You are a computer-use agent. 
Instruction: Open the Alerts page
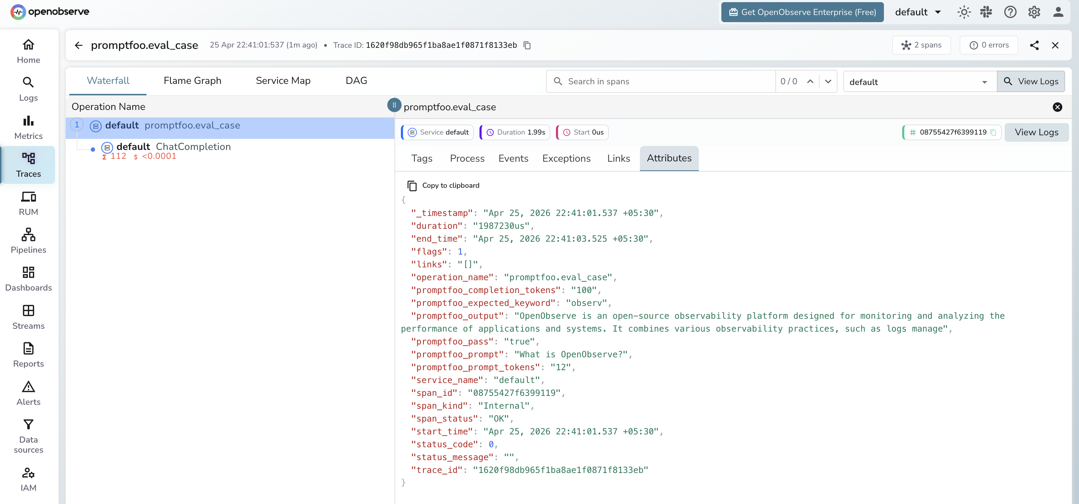(x=28, y=392)
